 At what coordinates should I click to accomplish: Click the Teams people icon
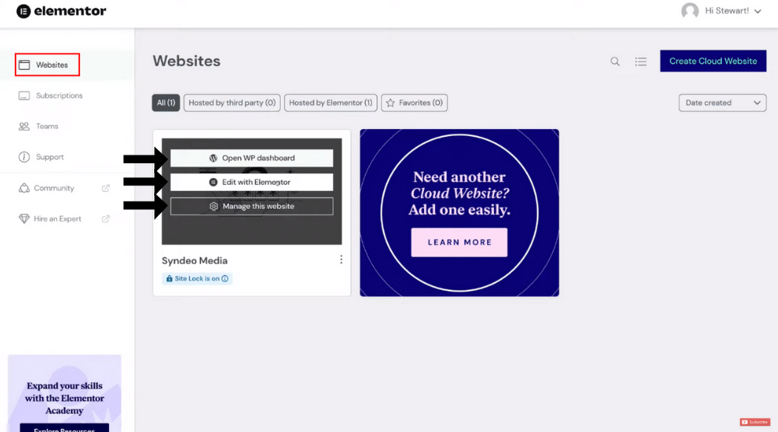tap(24, 127)
